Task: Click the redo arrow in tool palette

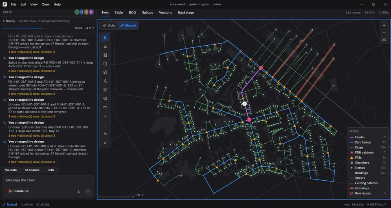Action: click(105, 143)
